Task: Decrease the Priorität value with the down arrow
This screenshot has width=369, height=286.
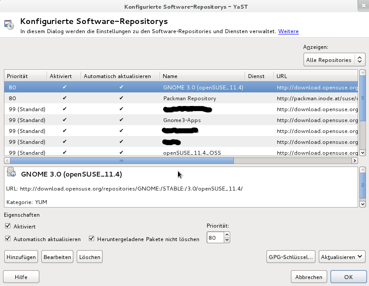Action: pos(227,240)
